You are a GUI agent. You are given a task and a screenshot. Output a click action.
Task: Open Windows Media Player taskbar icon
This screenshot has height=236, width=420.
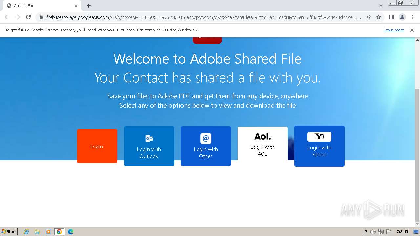coord(48,232)
